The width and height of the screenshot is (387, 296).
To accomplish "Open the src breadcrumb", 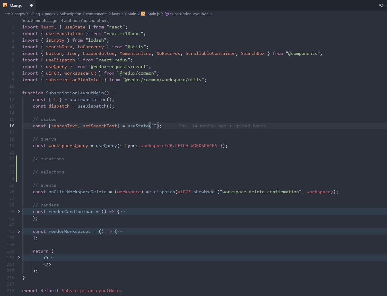I will tap(7, 14).
